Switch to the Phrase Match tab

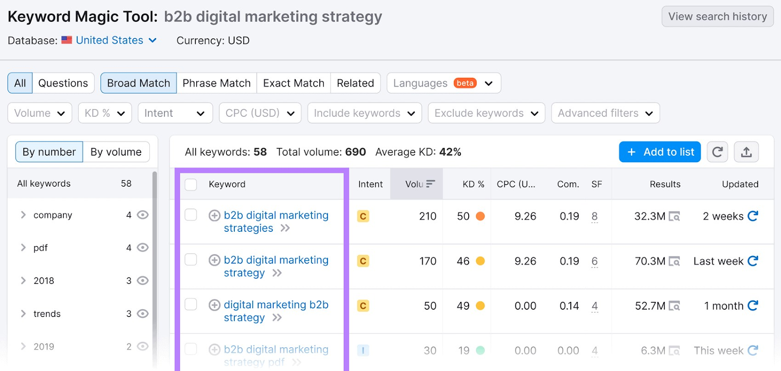pos(216,83)
